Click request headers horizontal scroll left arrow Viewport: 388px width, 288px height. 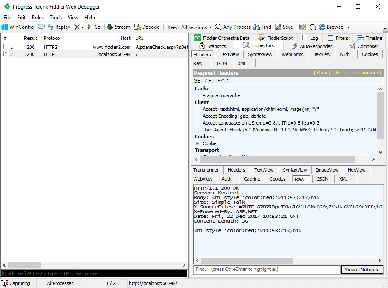pyautogui.click(x=196, y=160)
